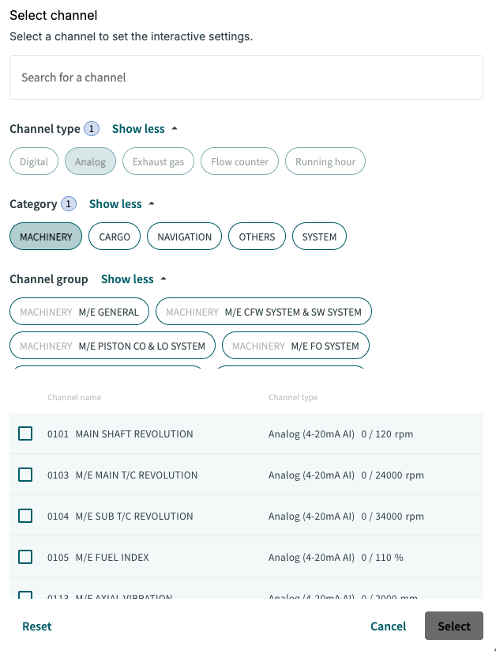Choose the CARGO category chip
The height and width of the screenshot is (651, 496).
(x=115, y=237)
